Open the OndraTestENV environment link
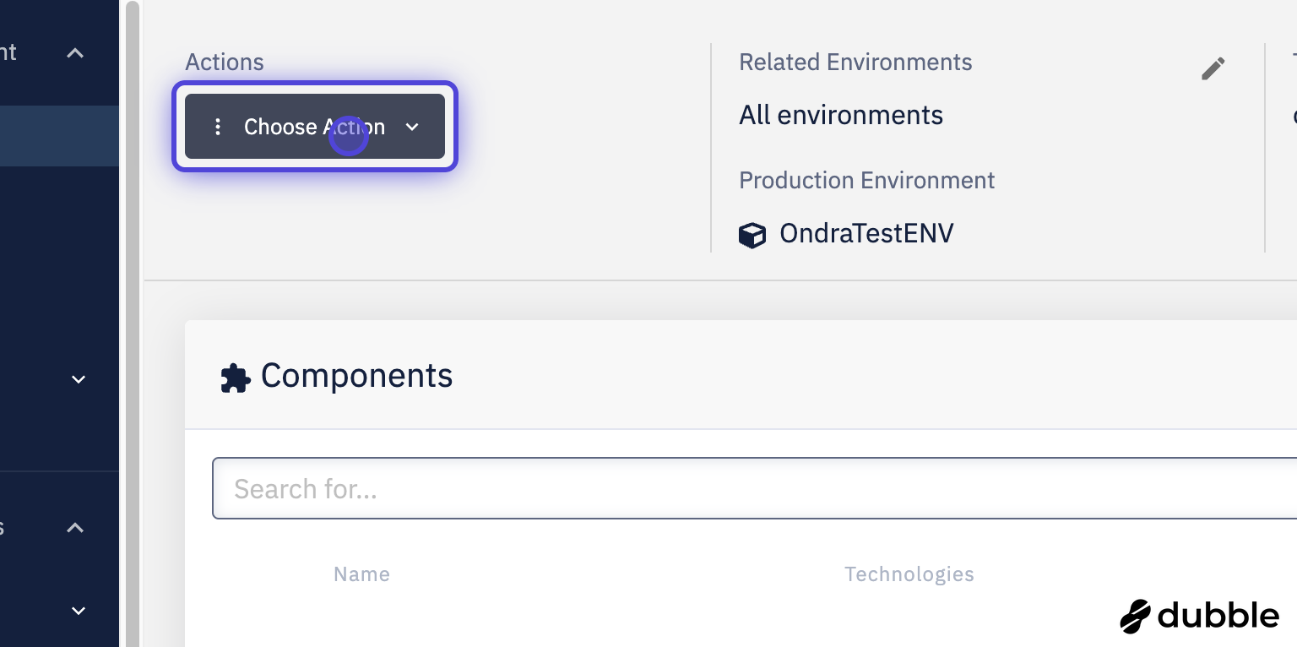The image size is (1297, 647). [x=866, y=233]
